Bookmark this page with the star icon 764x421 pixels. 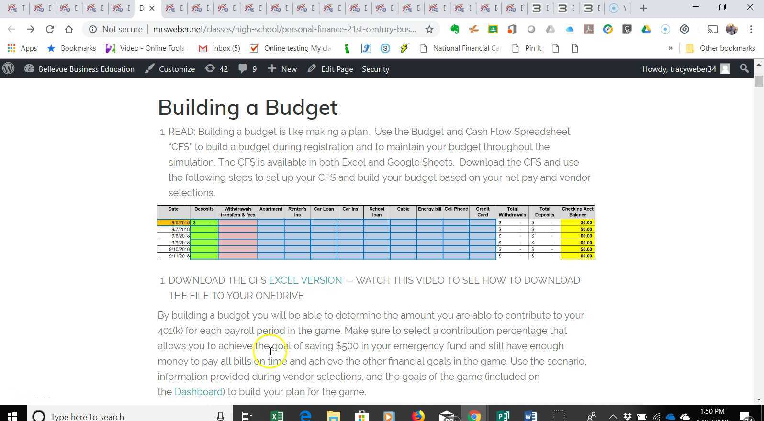pos(429,29)
